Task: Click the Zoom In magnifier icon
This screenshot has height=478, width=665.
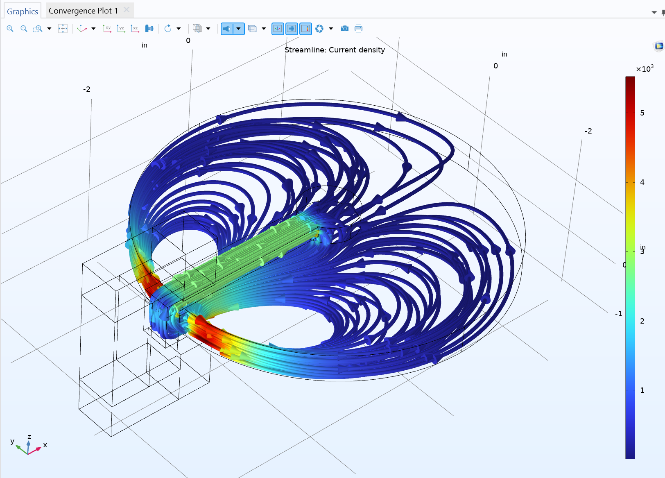Action: [x=10, y=29]
